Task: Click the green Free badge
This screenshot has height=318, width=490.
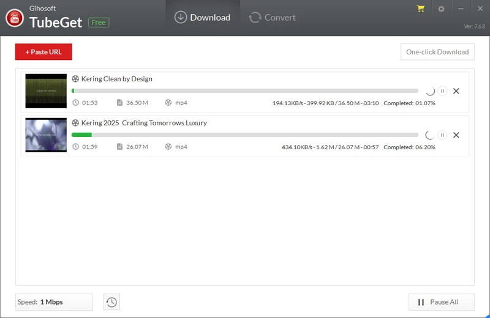Action: point(99,23)
